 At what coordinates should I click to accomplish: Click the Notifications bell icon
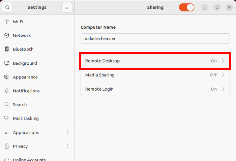(7, 91)
